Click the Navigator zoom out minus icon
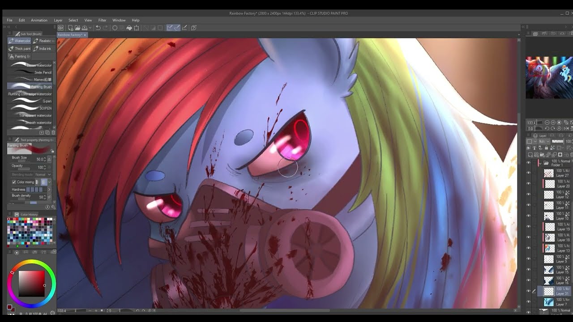 tap(547, 122)
